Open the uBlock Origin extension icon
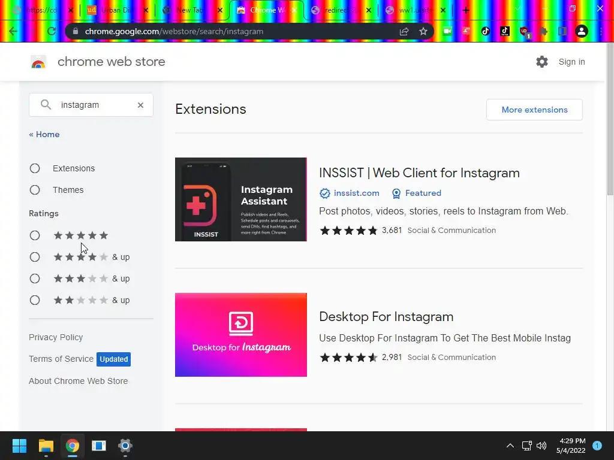 (x=524, y=32)
